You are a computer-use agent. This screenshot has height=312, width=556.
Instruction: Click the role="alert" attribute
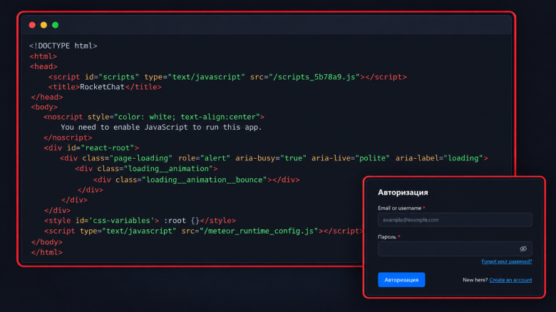(204, 158)
